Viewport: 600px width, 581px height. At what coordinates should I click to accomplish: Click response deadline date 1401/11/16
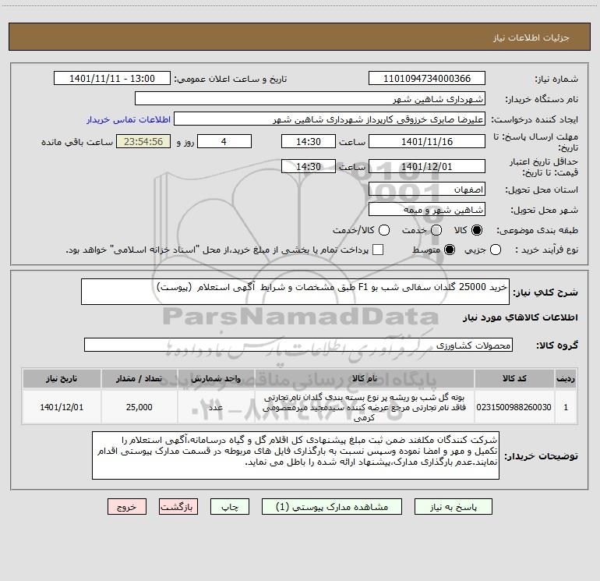click(x=427, y=142)
